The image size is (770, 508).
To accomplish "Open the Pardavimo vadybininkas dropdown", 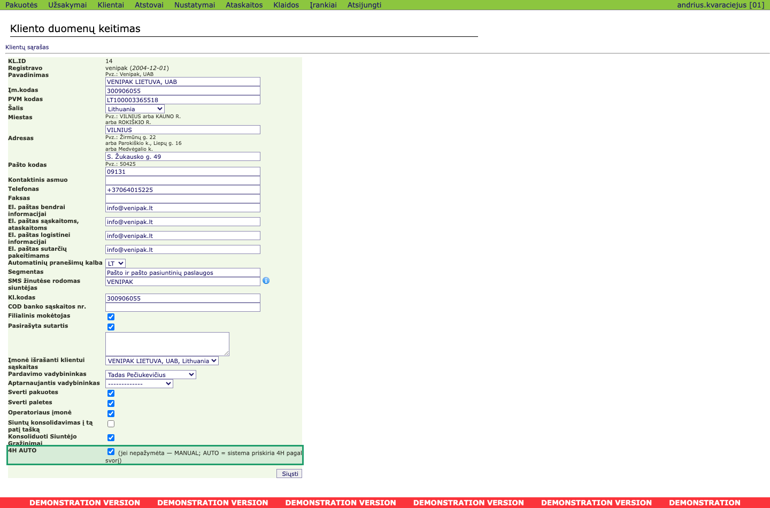I will pyautogui.click(x=151, y=375).
